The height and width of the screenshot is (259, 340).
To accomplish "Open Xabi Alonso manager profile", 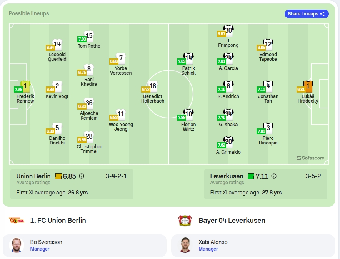I will click(253, 246).
